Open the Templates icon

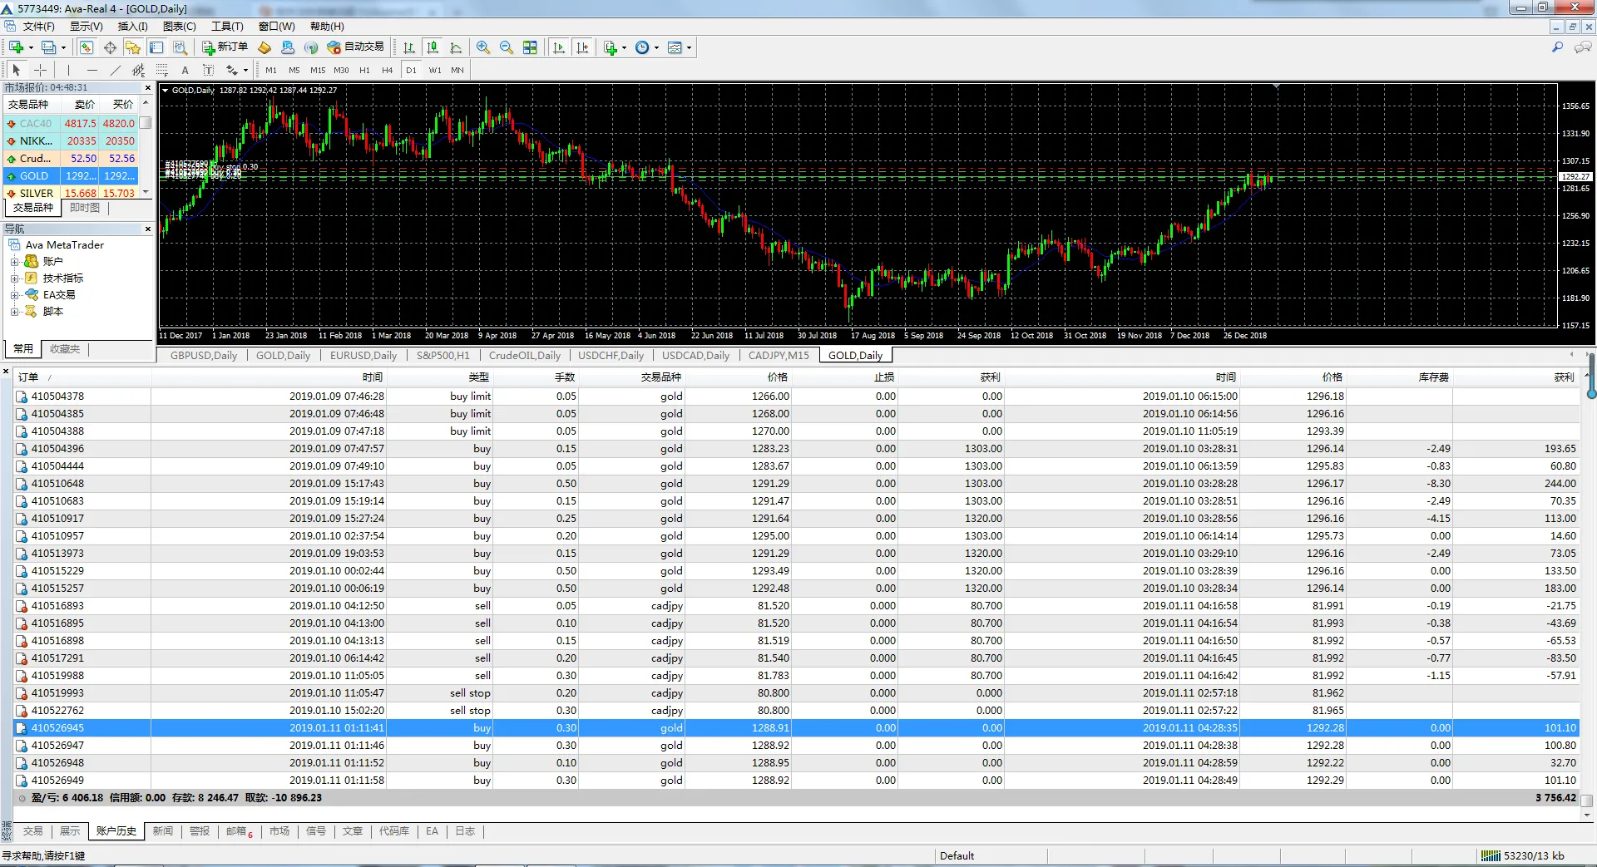[675, 47]
